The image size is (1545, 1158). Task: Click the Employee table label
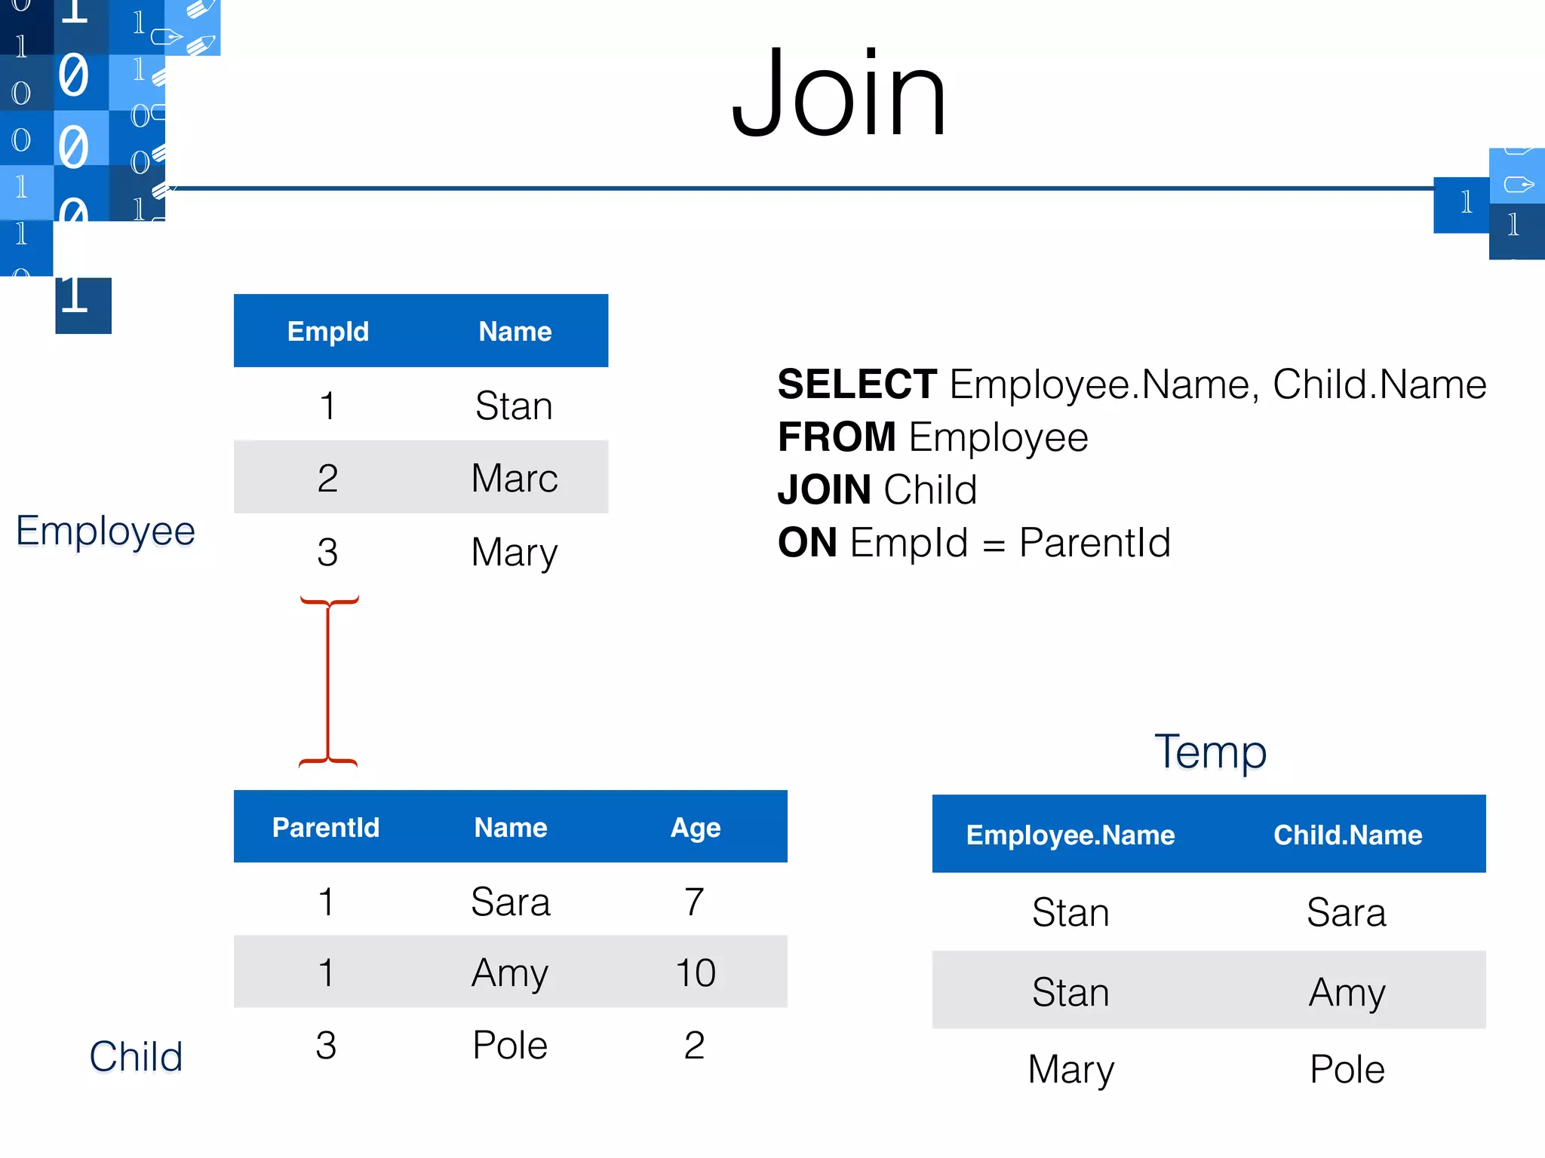click(x=106, y=532)
